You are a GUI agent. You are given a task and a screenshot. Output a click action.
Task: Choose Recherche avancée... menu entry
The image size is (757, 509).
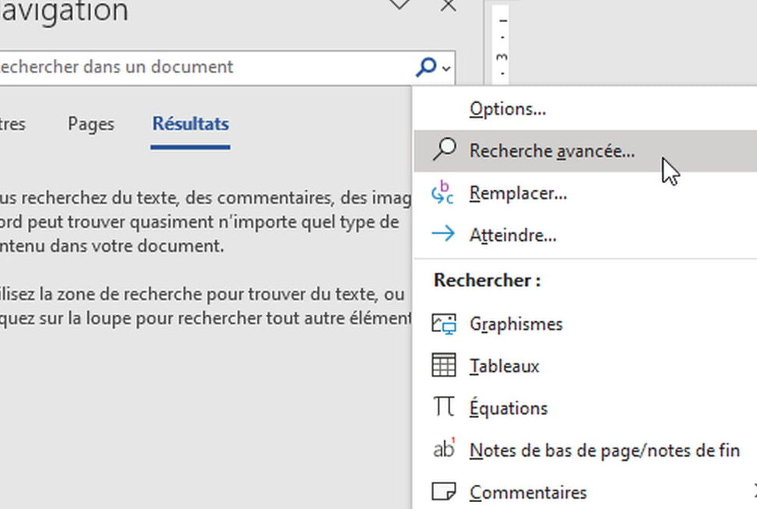point(585,150)
